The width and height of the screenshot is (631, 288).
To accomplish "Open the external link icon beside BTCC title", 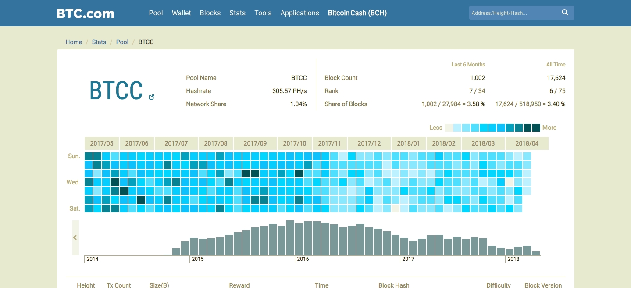I will (151, 97).
